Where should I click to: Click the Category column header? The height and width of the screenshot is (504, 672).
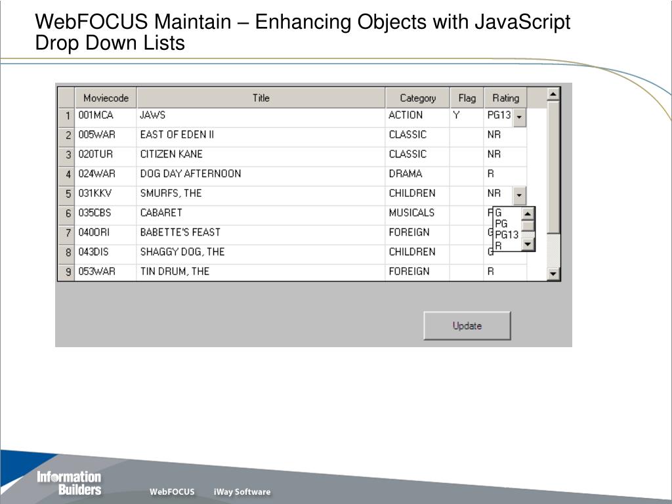[x=417, y=98]
